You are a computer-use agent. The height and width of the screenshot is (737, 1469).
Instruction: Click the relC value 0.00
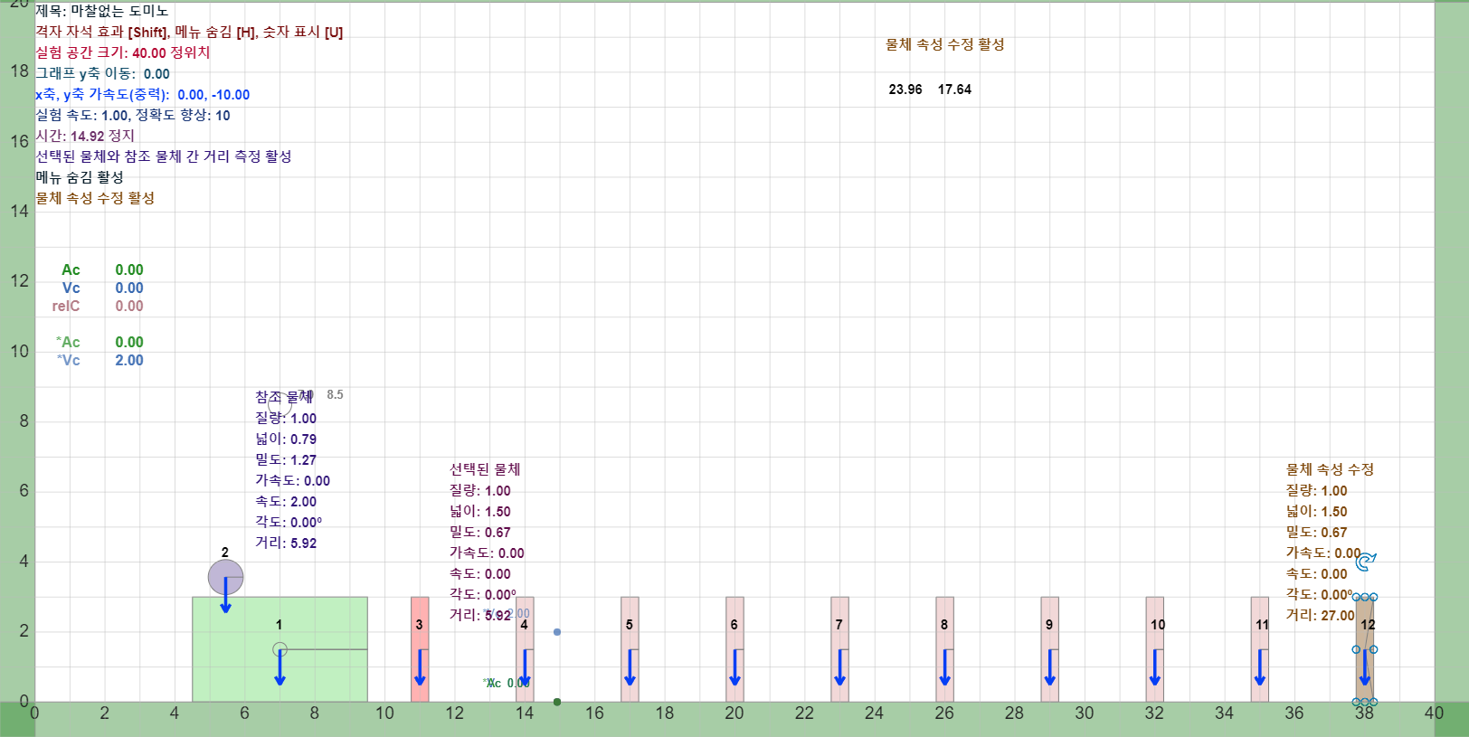tap(129, 306)
